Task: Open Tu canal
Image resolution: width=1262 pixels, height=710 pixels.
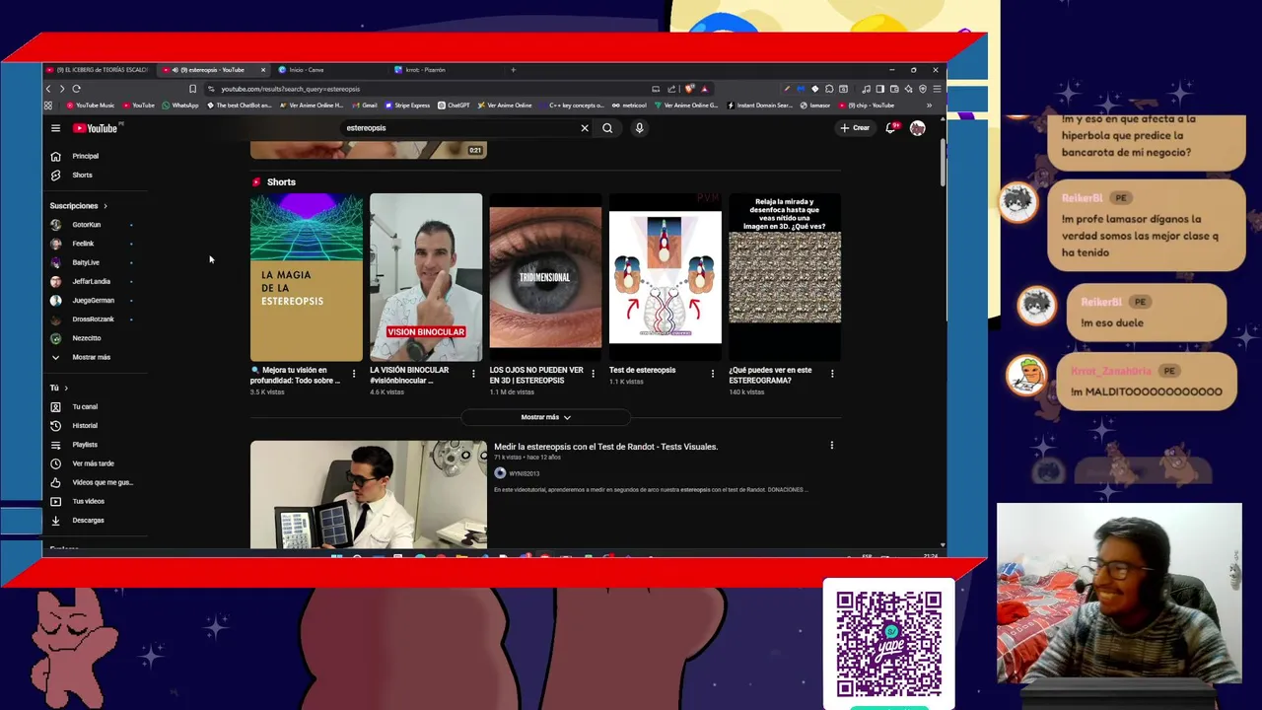Action: pyautogui.click(x=96, y=406)
